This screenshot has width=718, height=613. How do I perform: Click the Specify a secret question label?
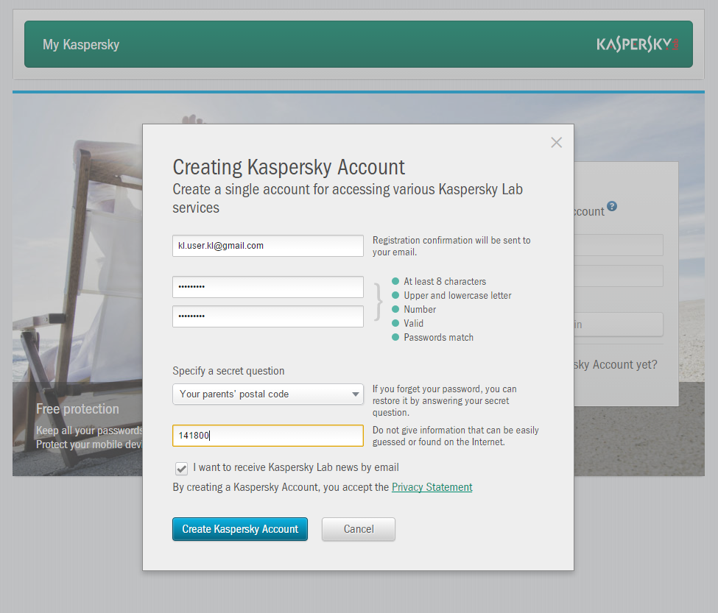click(x=228, y=371)
